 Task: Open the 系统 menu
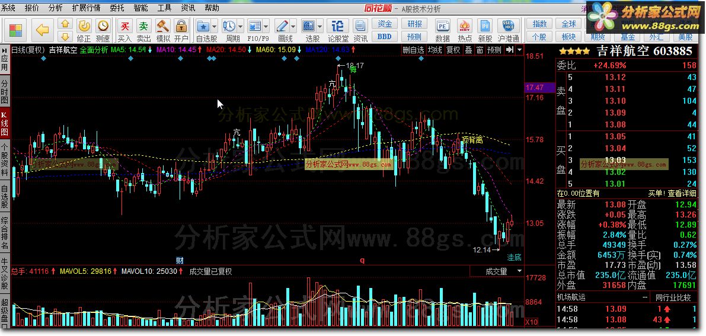8,8
